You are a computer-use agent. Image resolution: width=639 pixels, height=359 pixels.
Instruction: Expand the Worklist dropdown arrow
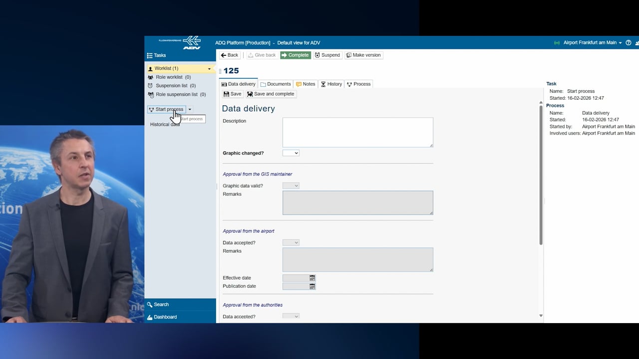tap(209, 69)
